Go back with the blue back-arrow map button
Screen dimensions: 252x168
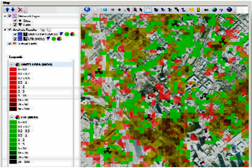tap(87, 10)
